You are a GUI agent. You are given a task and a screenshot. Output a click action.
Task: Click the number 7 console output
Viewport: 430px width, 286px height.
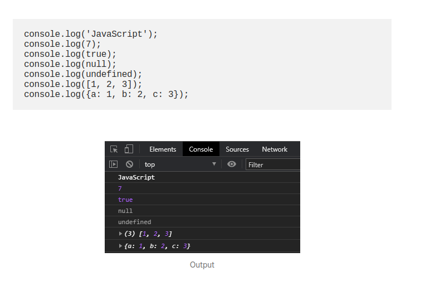pyautogui.click(x=120, y=188)
